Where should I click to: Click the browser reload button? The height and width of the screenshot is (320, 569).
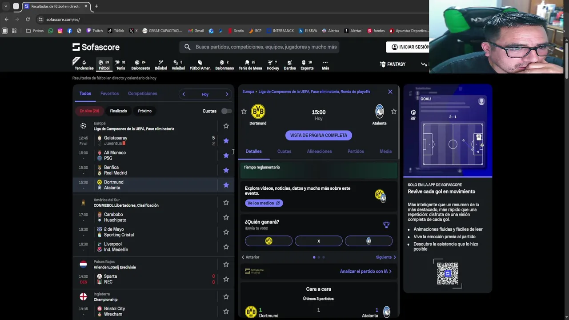coord(28,19)
